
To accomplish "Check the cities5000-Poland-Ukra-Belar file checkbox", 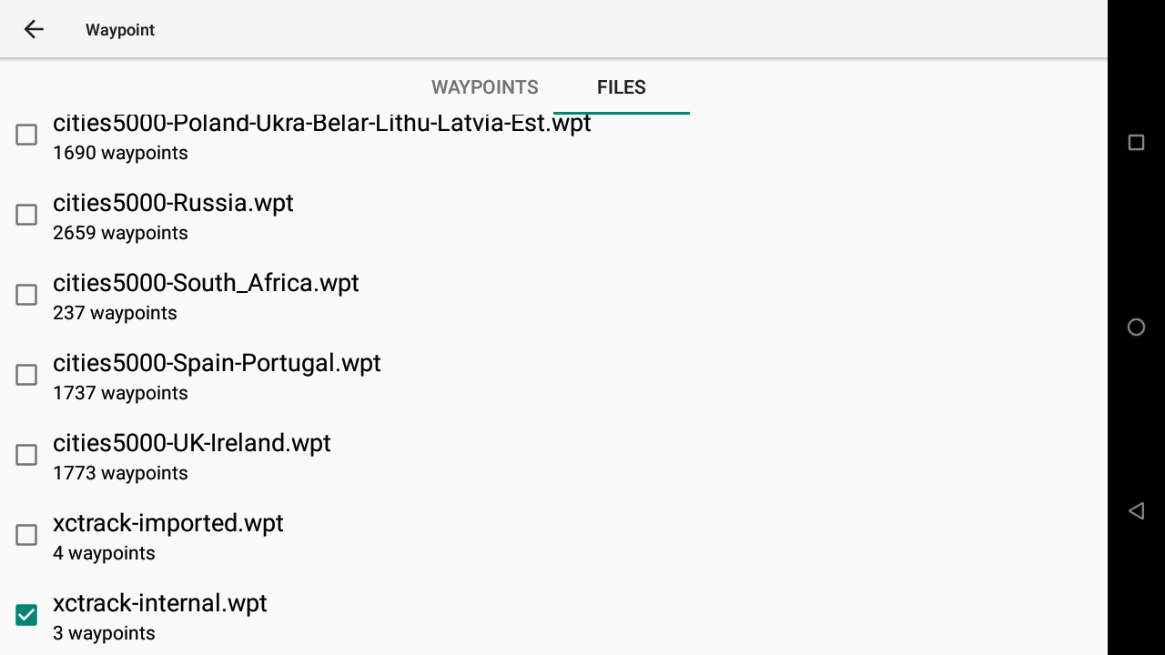I will click(26, 135).
